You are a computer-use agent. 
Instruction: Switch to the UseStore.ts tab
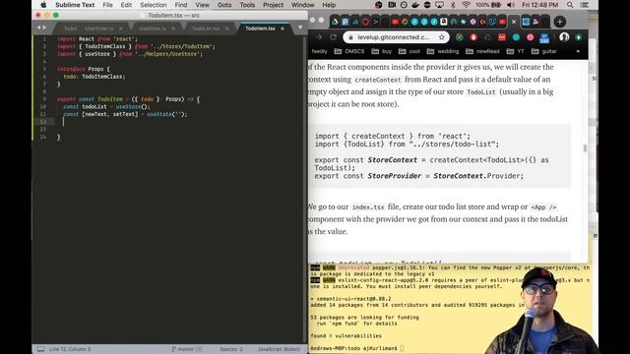(x=153, y=29)
